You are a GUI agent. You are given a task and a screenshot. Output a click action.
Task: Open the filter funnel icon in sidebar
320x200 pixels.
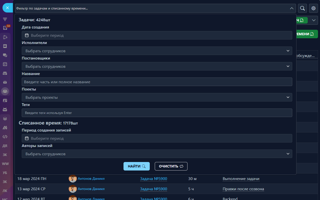tap(5, 19)
